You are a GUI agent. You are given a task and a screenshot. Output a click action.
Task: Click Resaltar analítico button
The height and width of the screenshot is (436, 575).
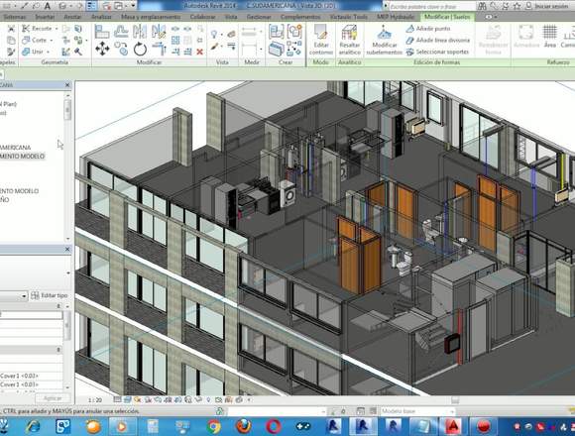click(x=349, y=41)
